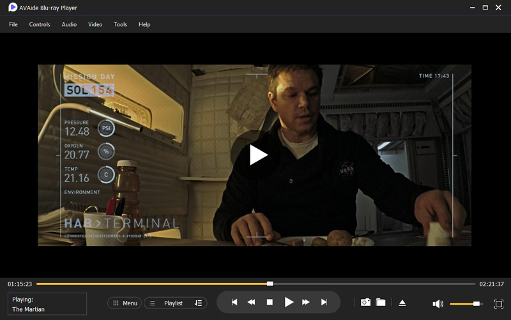Enter fullscreen mode
The height and width of the screenshot is (320, 511).
[499, 303]
